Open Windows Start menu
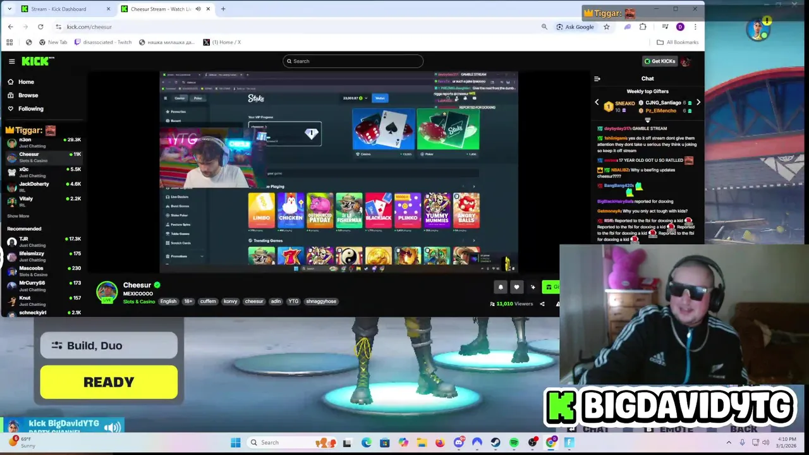The width and height of the screenshot is (809, 455). pos(235,442)
